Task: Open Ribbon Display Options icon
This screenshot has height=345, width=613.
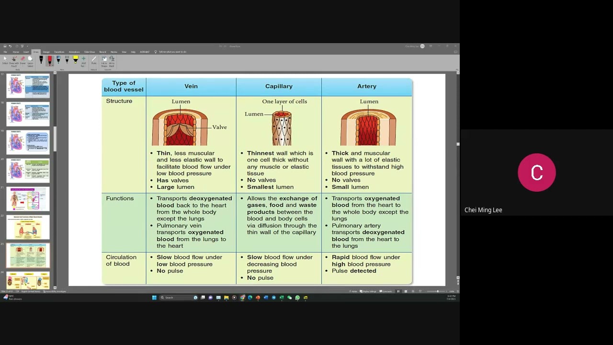Action: pyautogui.click(x=431, y=46)
